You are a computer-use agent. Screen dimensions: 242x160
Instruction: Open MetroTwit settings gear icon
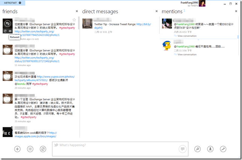point(20,3)
